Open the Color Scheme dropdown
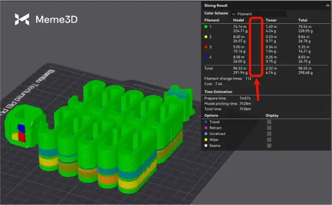This screenshot has width=332, height=205. coord(259,14)
